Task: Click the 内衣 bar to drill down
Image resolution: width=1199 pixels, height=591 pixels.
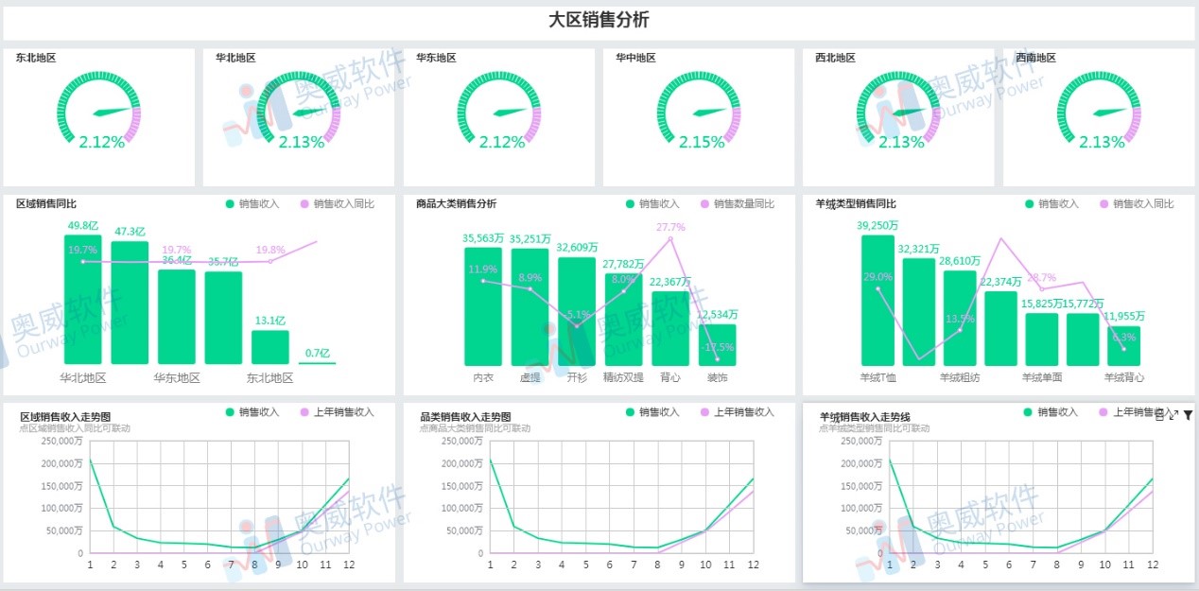Action: pos(483,307)
